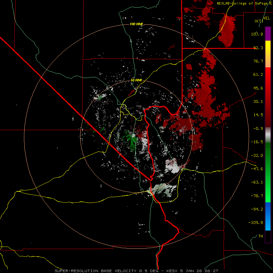This screenshot has width=273, height=273.
Task: Pick the purple segment of the velocity color bar
Action: 268,34
